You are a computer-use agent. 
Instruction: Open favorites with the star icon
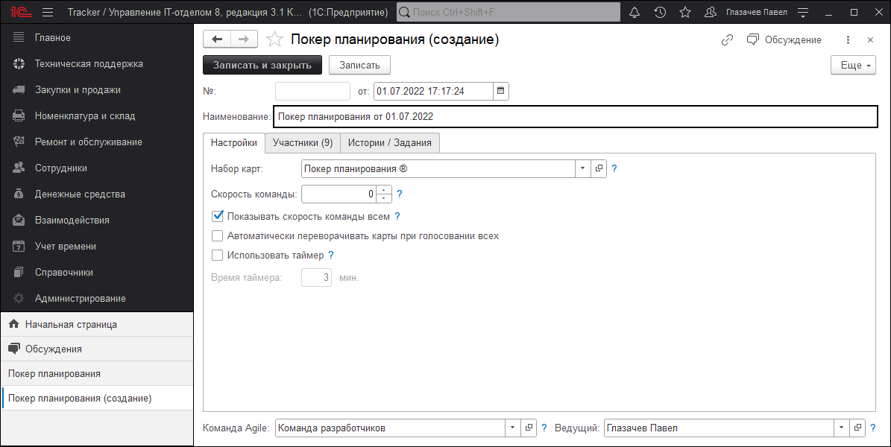point(685,12)
